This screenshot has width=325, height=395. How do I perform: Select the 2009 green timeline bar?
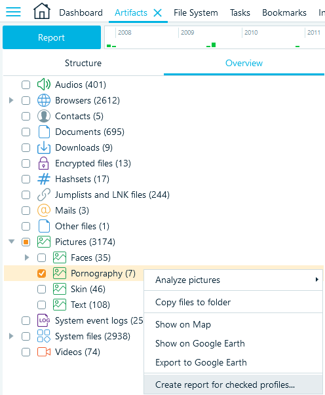(x=214, y=45)
